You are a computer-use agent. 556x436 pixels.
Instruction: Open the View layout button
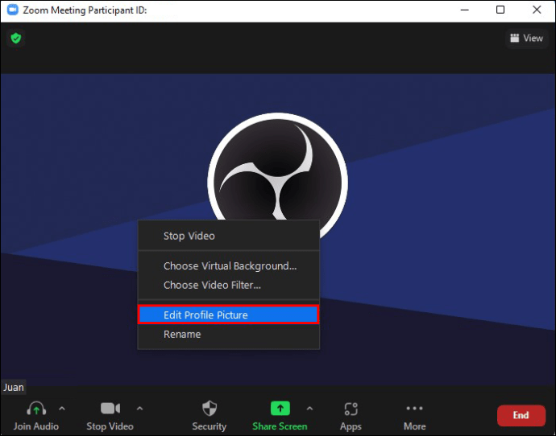point(526,39)
